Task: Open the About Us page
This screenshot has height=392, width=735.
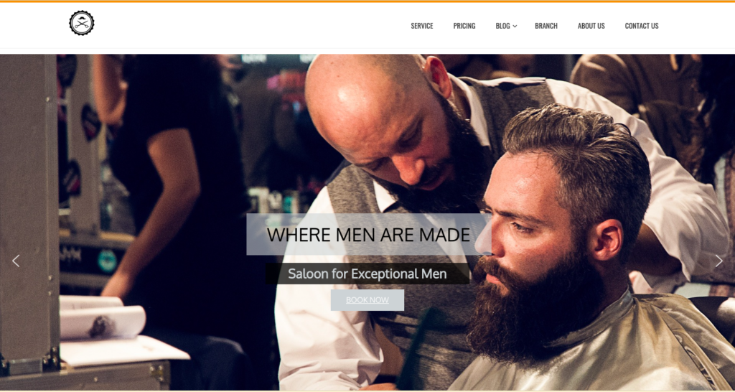Action: click(591, 26)
